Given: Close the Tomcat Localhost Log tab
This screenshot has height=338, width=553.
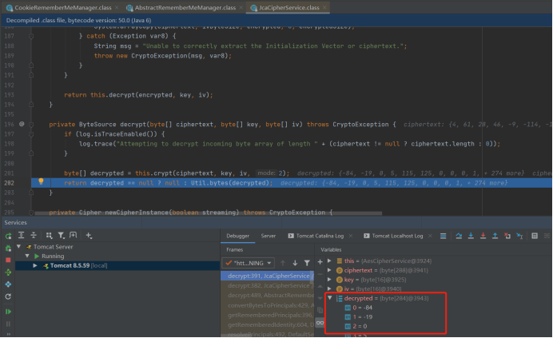Looking at the screenshot, I should [x=430, y=236].
